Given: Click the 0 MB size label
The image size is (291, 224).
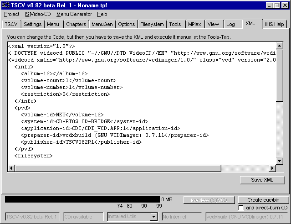Looking at the screenshot, I should (167, 199).
